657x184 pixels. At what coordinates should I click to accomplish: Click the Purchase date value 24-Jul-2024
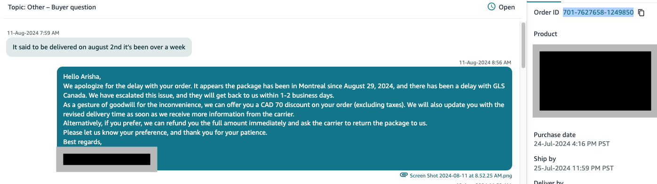tap(571, 143)
